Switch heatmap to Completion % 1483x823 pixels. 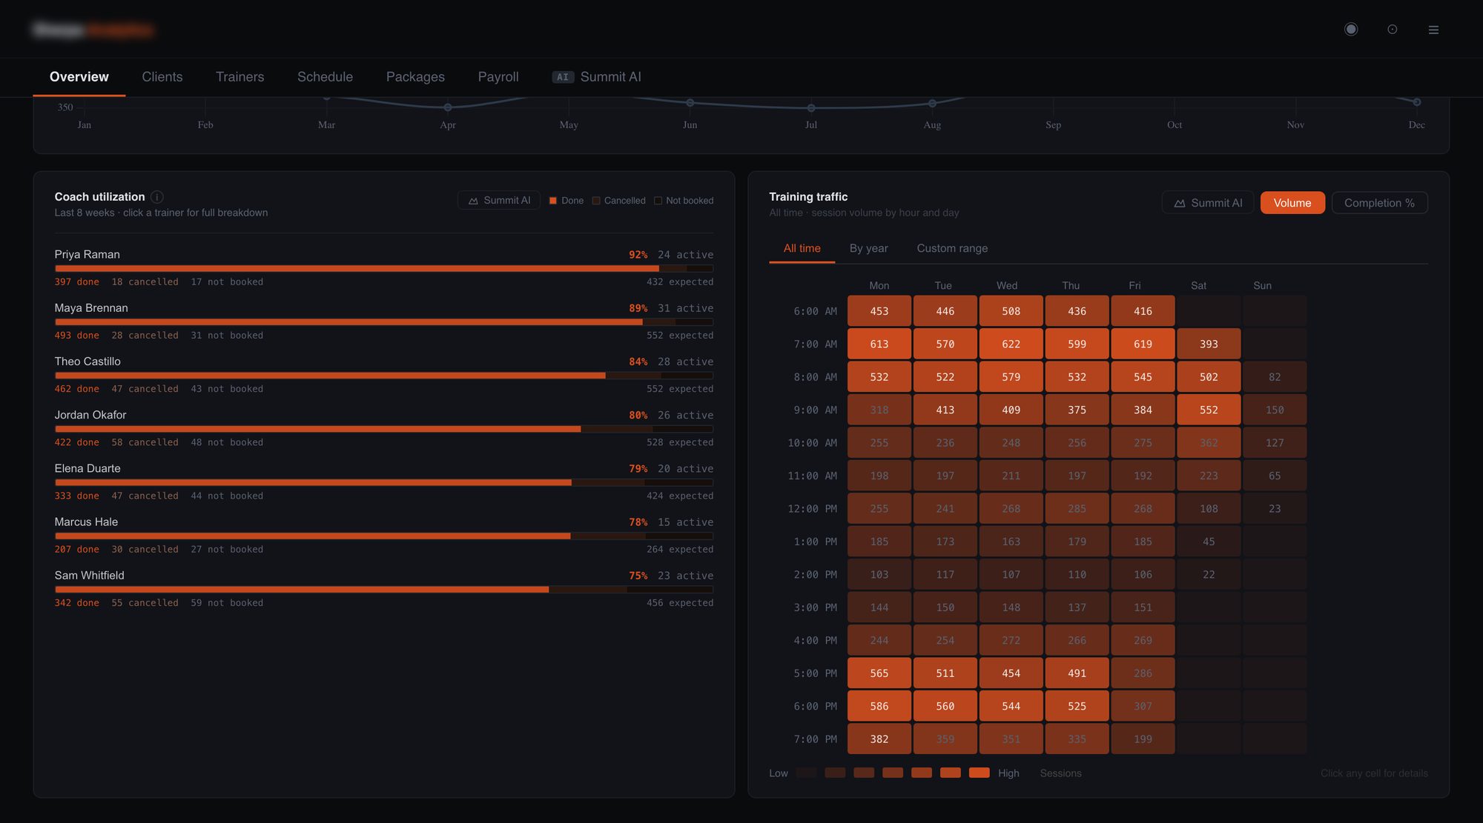coord(1379,203)
